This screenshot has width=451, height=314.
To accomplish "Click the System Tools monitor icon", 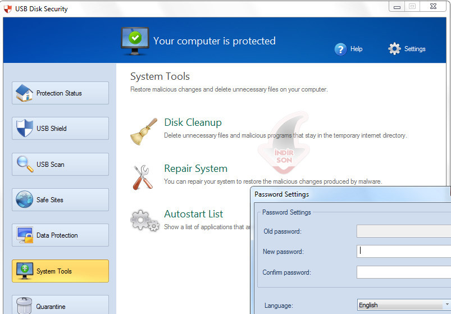I will click(25, 271).
